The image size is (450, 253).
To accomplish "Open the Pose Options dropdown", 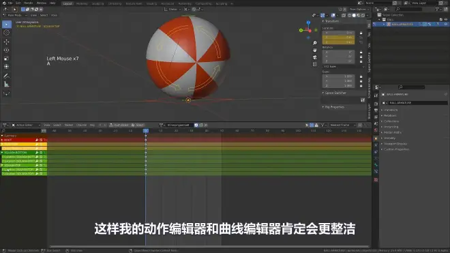I will (x=359, y=9).
